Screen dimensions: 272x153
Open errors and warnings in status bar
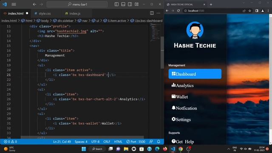pos(10,142)
